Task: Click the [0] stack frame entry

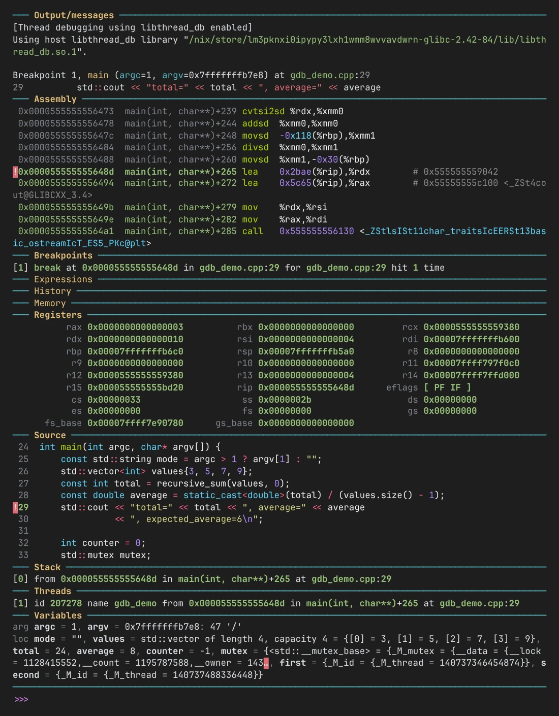Action: click(202, 579)
